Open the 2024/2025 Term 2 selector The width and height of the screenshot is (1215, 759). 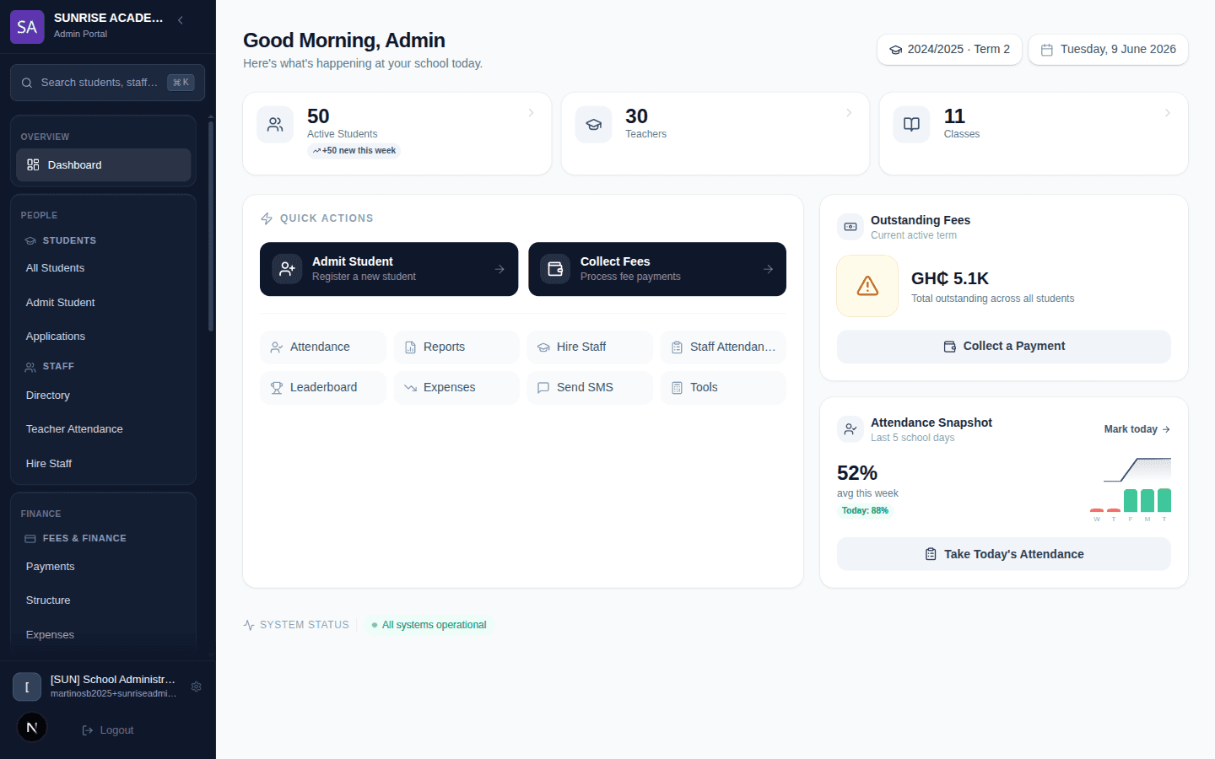pos(949,50)
